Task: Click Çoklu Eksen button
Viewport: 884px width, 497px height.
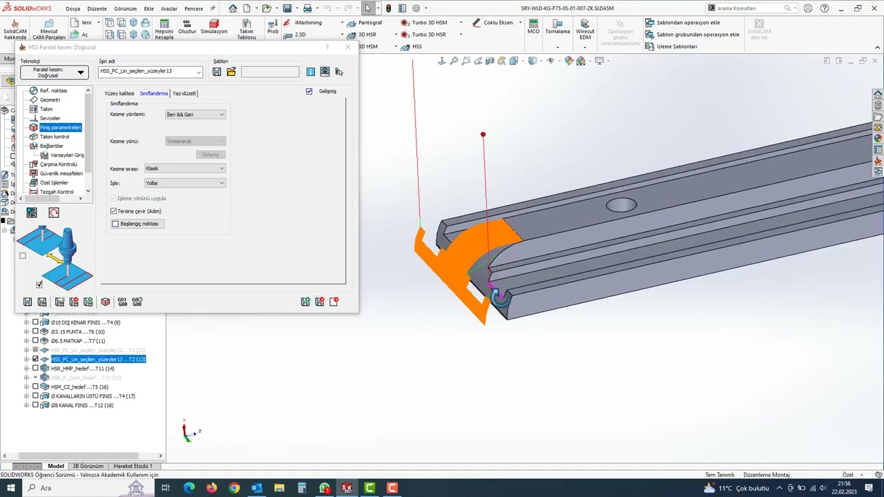Action: [x=492, y=23]
